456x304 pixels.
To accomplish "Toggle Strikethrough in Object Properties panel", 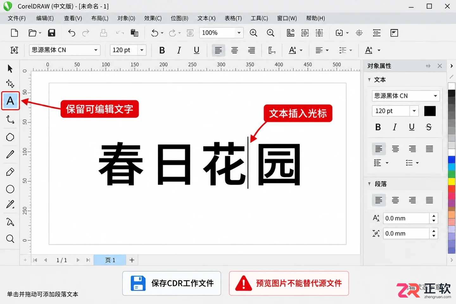I will point(429,127).
